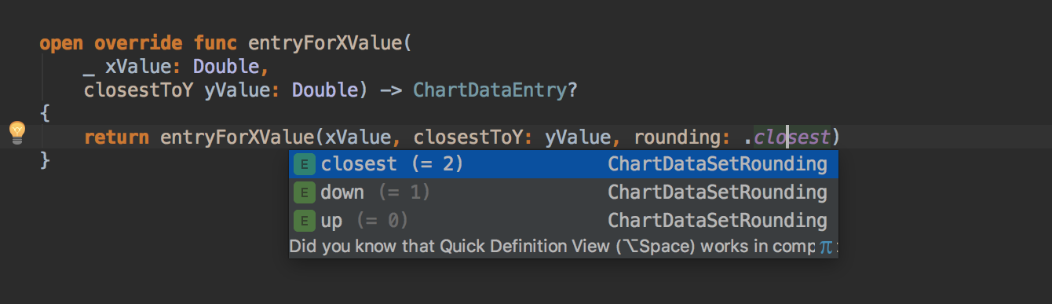The height and width of the screenshot is (304, 1052).
Task: Place cursor on the 'override' keyword
Action: tap(138, 42)
